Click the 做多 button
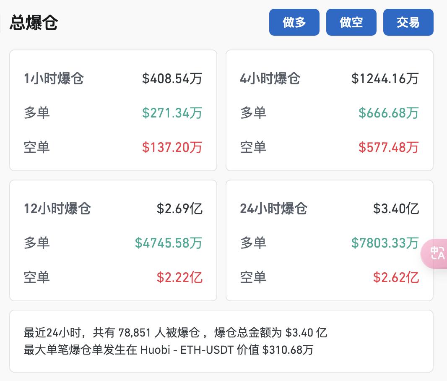This screenshot has width=447, height=381. point(294,22)
